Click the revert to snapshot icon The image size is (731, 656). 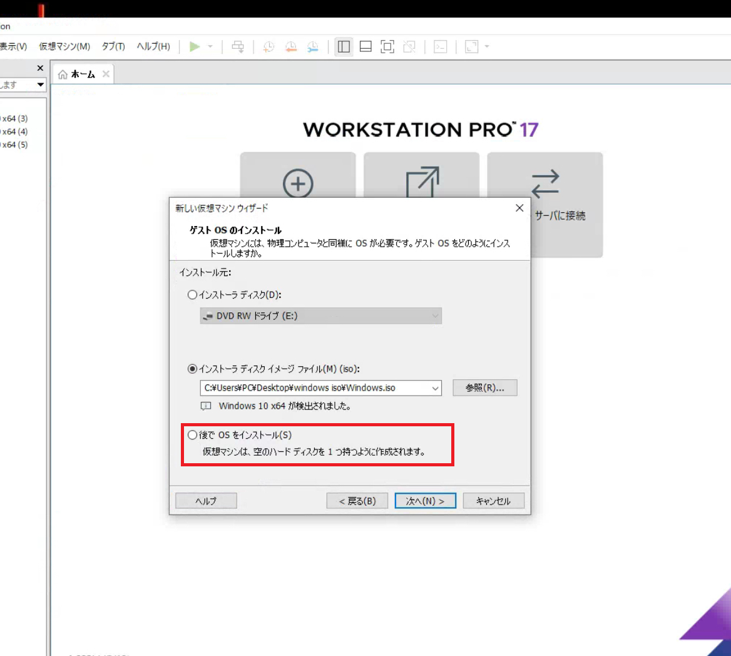point(291,46)
